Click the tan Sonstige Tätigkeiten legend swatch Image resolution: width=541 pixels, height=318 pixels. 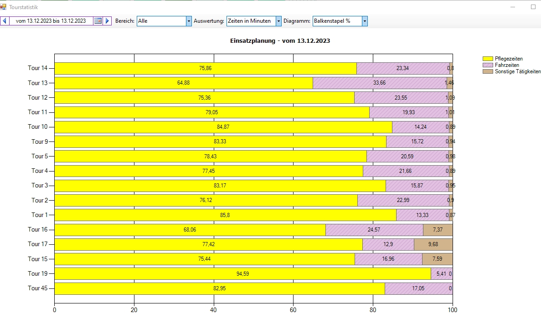(488, 71)
